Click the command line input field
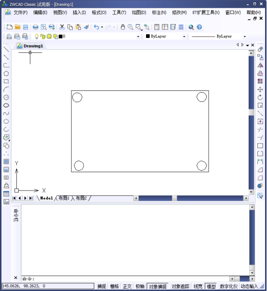Viewport: 267px width, 291px height. tap(125, 278)
